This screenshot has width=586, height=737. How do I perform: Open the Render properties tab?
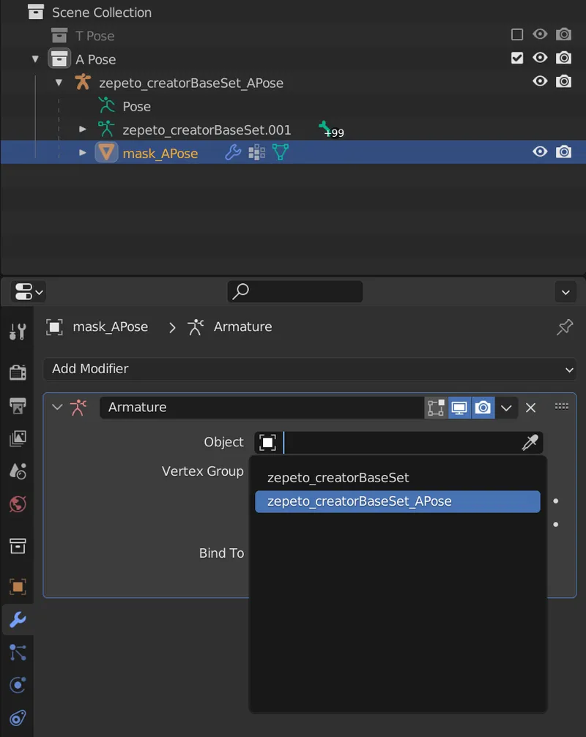(18, 372)
